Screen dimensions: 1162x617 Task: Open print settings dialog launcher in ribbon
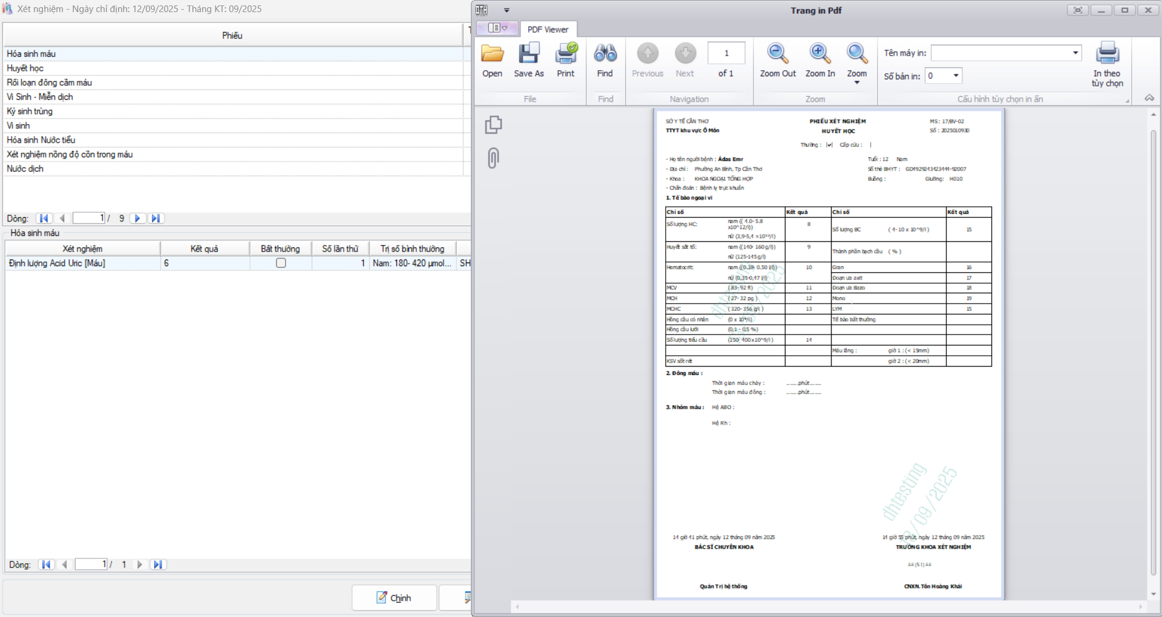coord(1127,100)
